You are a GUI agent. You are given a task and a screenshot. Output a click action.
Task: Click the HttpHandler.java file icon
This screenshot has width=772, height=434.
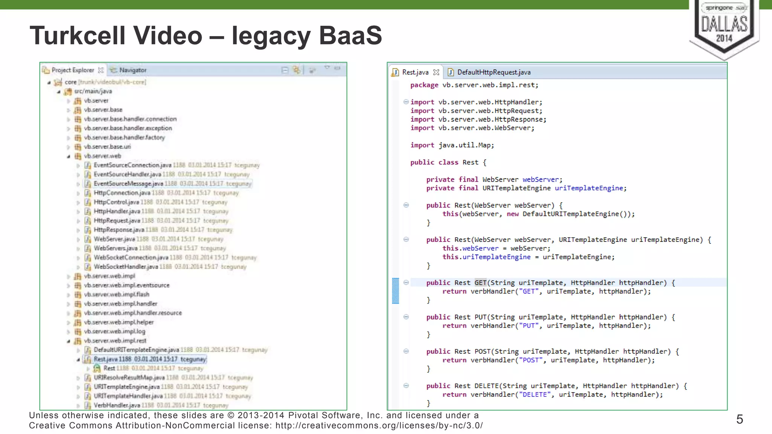tap(88, 211)
